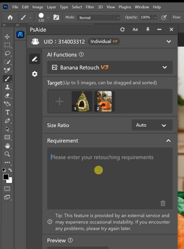Viewport: 184px width, 249px height.
Task: Open the Image menu
Action: [38, 7]
